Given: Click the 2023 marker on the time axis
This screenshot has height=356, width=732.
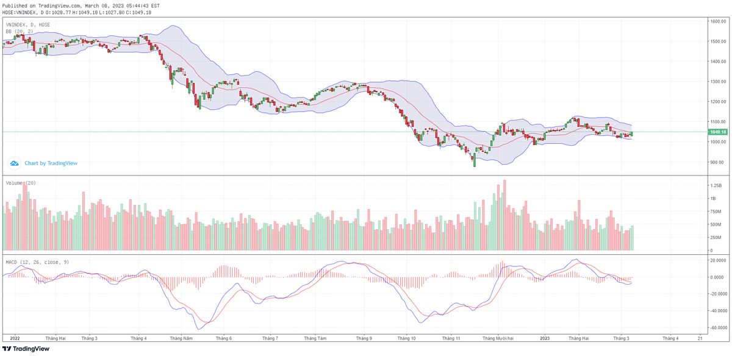Looking at the screenshot, I should 545,338.
